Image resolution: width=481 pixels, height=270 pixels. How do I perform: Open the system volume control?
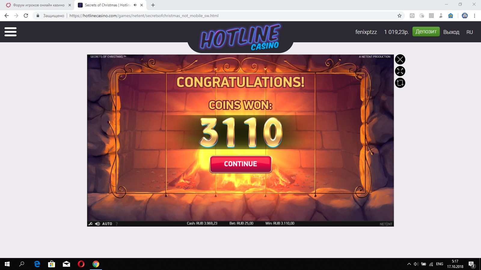(416, 264)
